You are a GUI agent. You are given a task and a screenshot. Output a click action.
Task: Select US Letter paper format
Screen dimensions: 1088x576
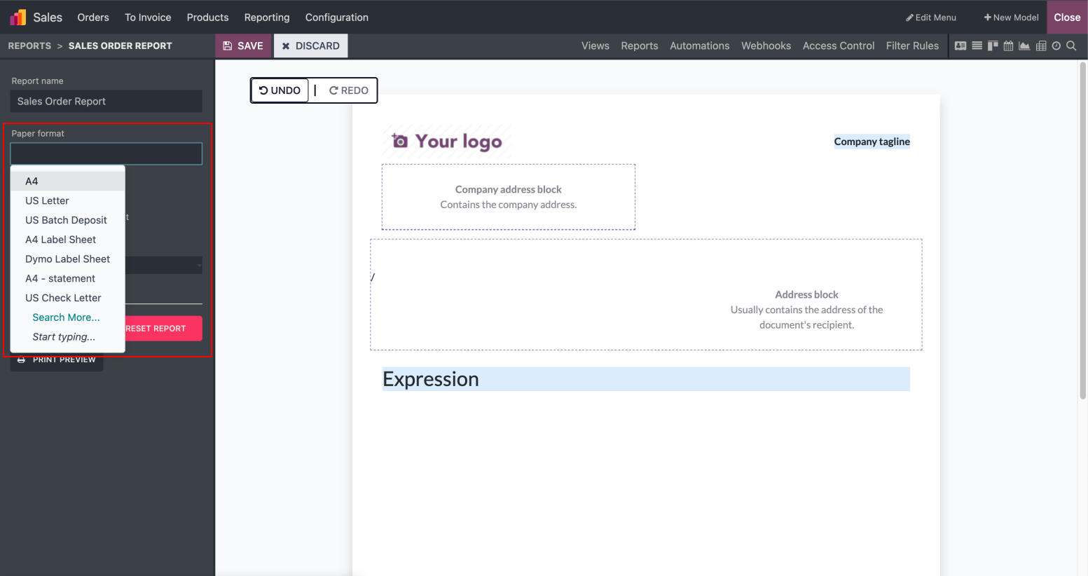[x=68, y=200]
